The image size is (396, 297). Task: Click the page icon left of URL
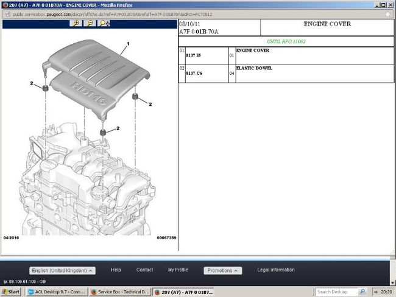(8, 15)
